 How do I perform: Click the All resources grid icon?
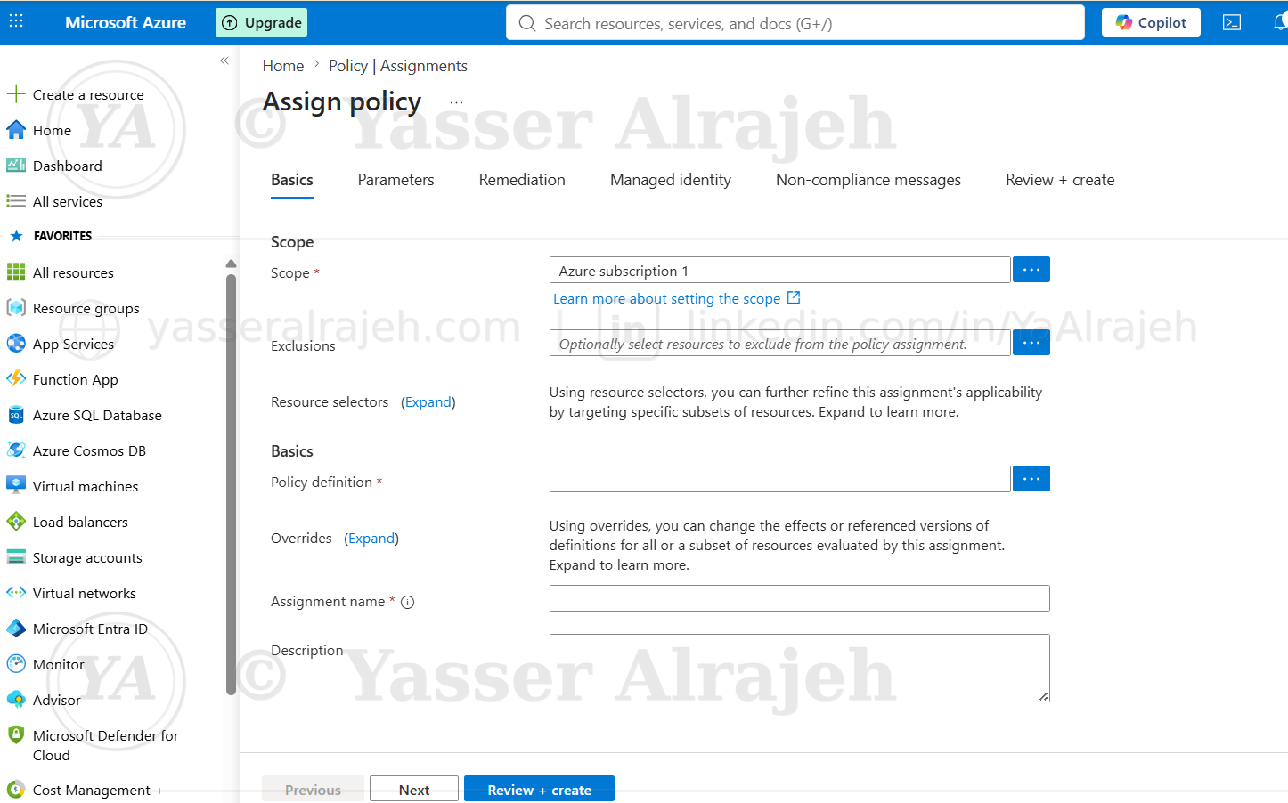click(x=16, y=272)
